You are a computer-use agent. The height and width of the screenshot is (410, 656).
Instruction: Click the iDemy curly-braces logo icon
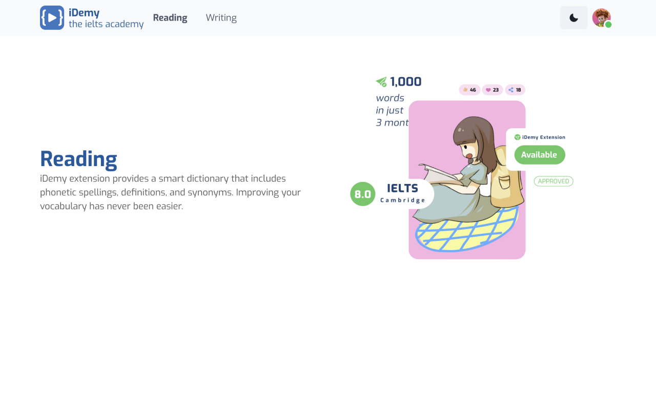[x=52, y=18]
